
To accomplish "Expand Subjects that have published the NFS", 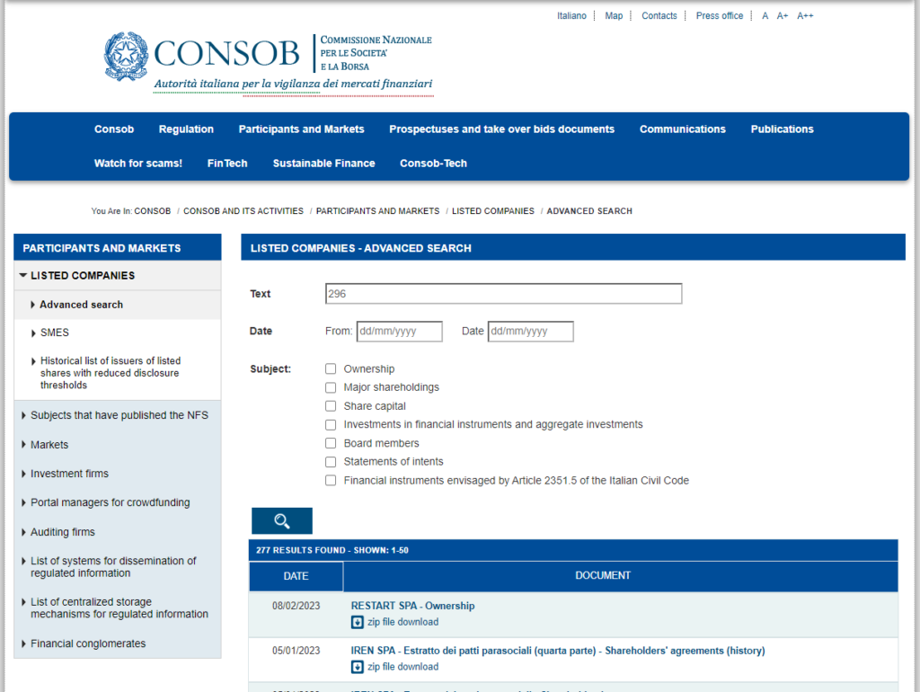I will [23, 415].
